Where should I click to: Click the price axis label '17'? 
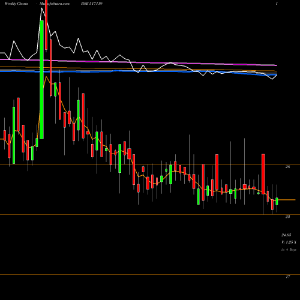tap(287, 277)
